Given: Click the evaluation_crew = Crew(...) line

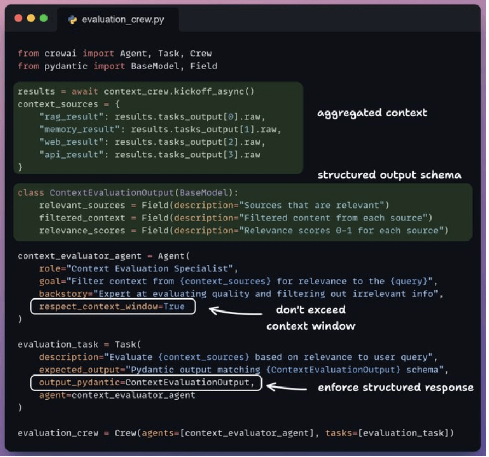Looking at the screenshot, I should 235,433.
